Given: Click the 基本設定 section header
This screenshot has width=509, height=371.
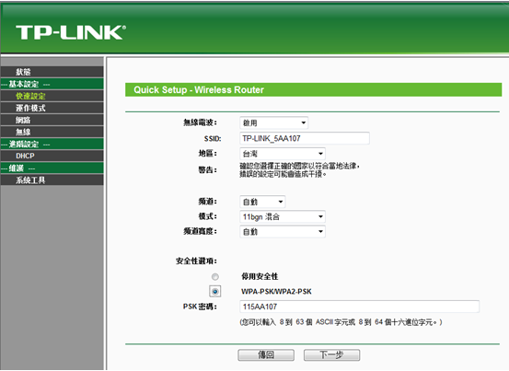Looking at the screenshot, I should click(52, 84).
